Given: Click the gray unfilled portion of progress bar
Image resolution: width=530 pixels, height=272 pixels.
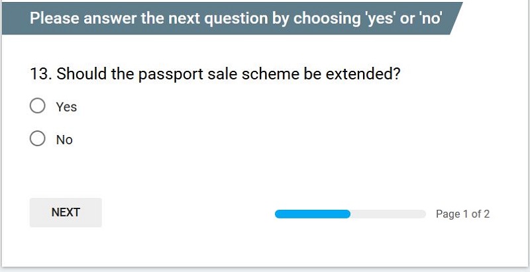Looking at the screenshot, I should pos(388,214).
